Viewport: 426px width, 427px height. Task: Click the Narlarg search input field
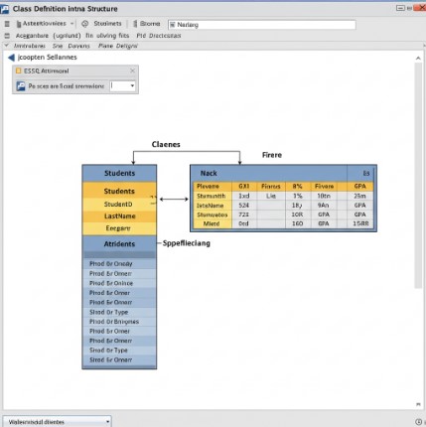262,25
